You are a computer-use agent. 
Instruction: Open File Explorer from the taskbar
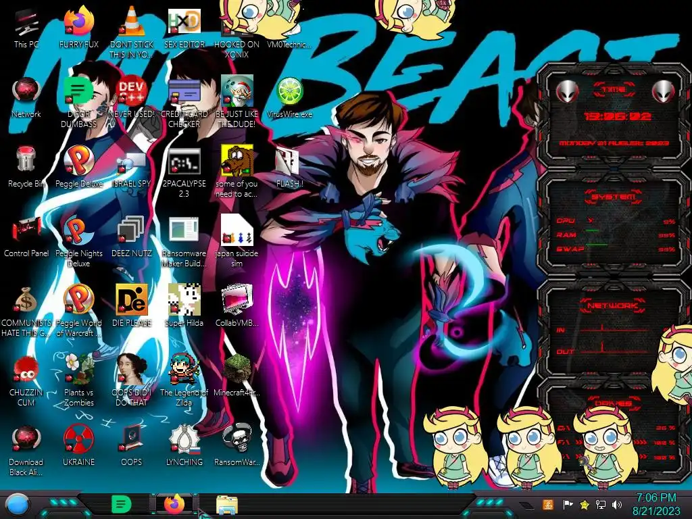[227, 504]
